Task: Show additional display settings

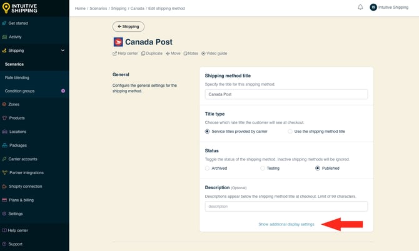Action: [x=286, y=224]
